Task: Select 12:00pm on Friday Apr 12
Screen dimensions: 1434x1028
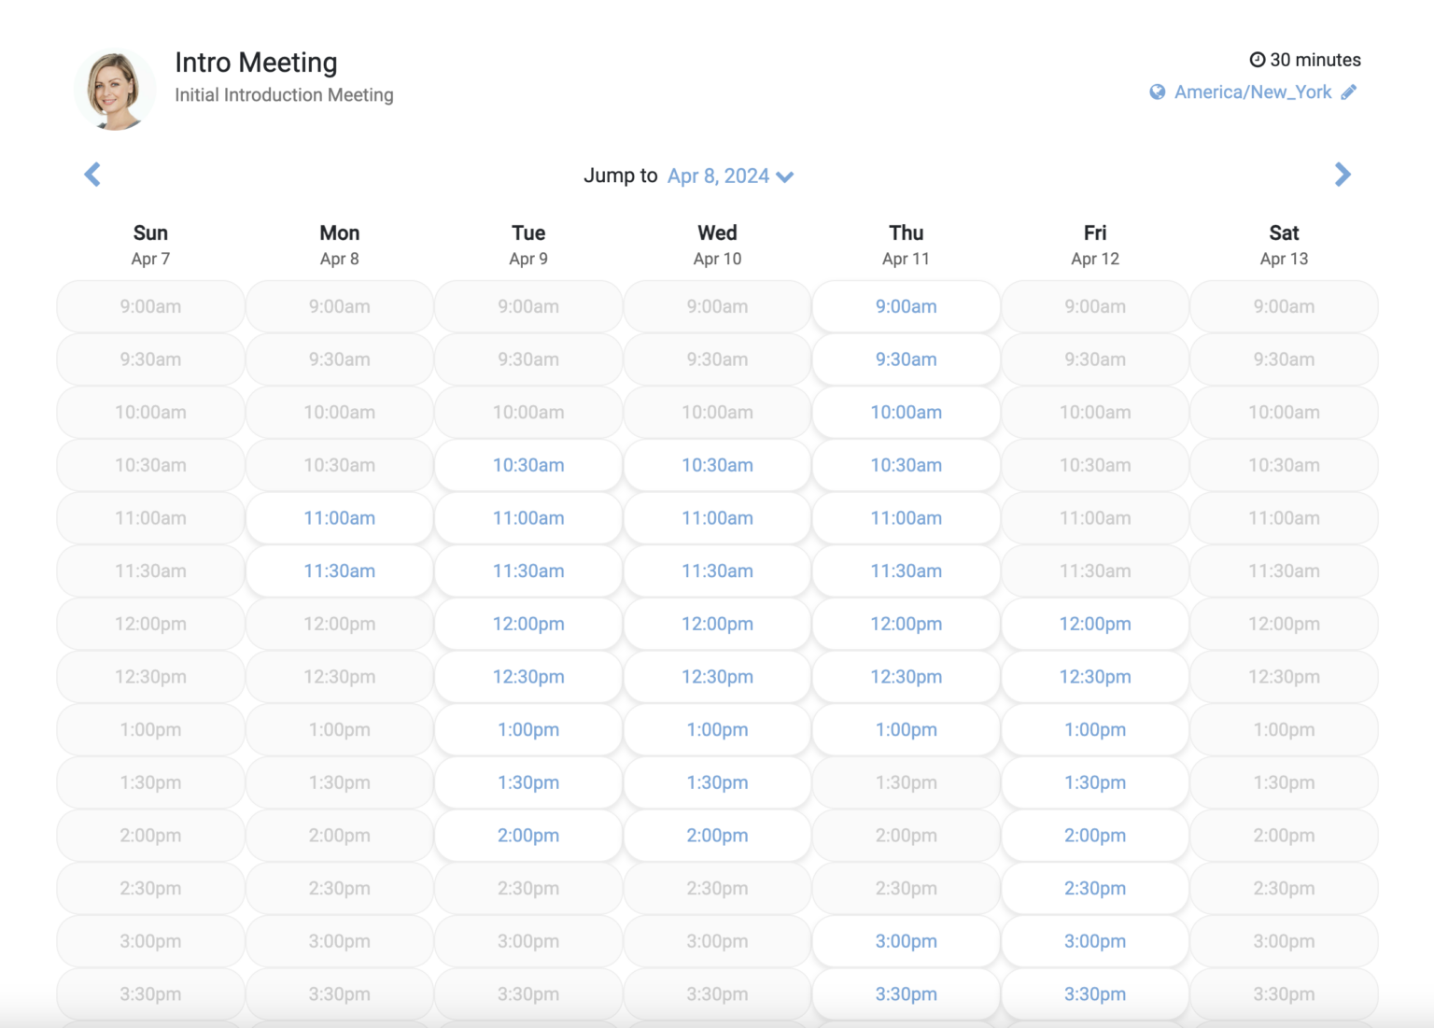Action: [x=1094, y=624]
